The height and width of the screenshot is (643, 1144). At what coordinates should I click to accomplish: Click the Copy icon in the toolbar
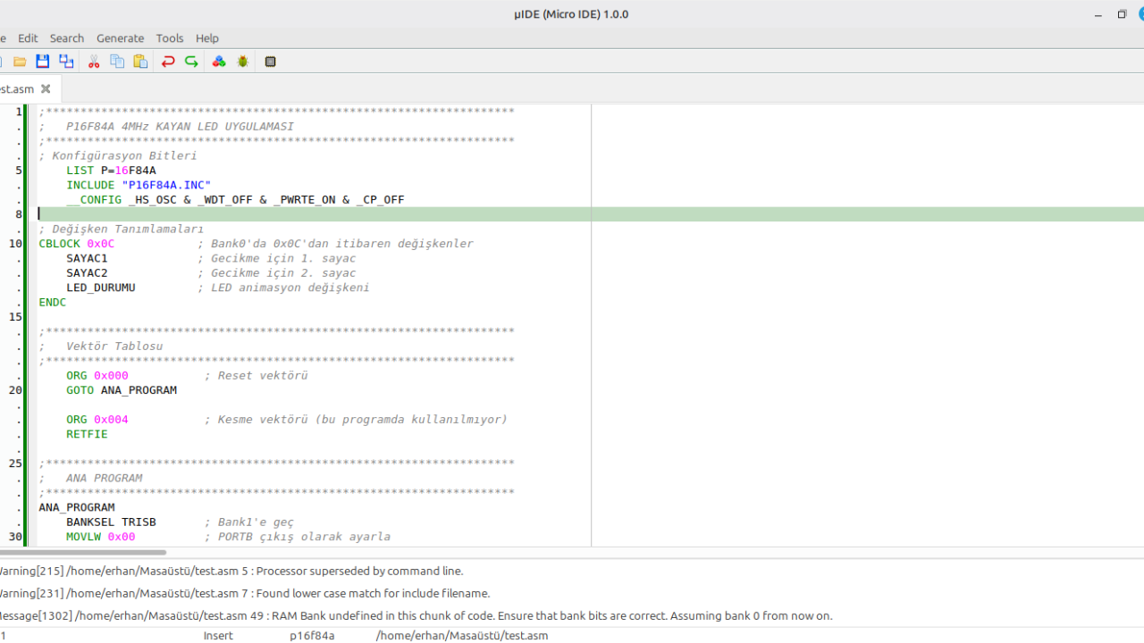click(x=117, y=62)
